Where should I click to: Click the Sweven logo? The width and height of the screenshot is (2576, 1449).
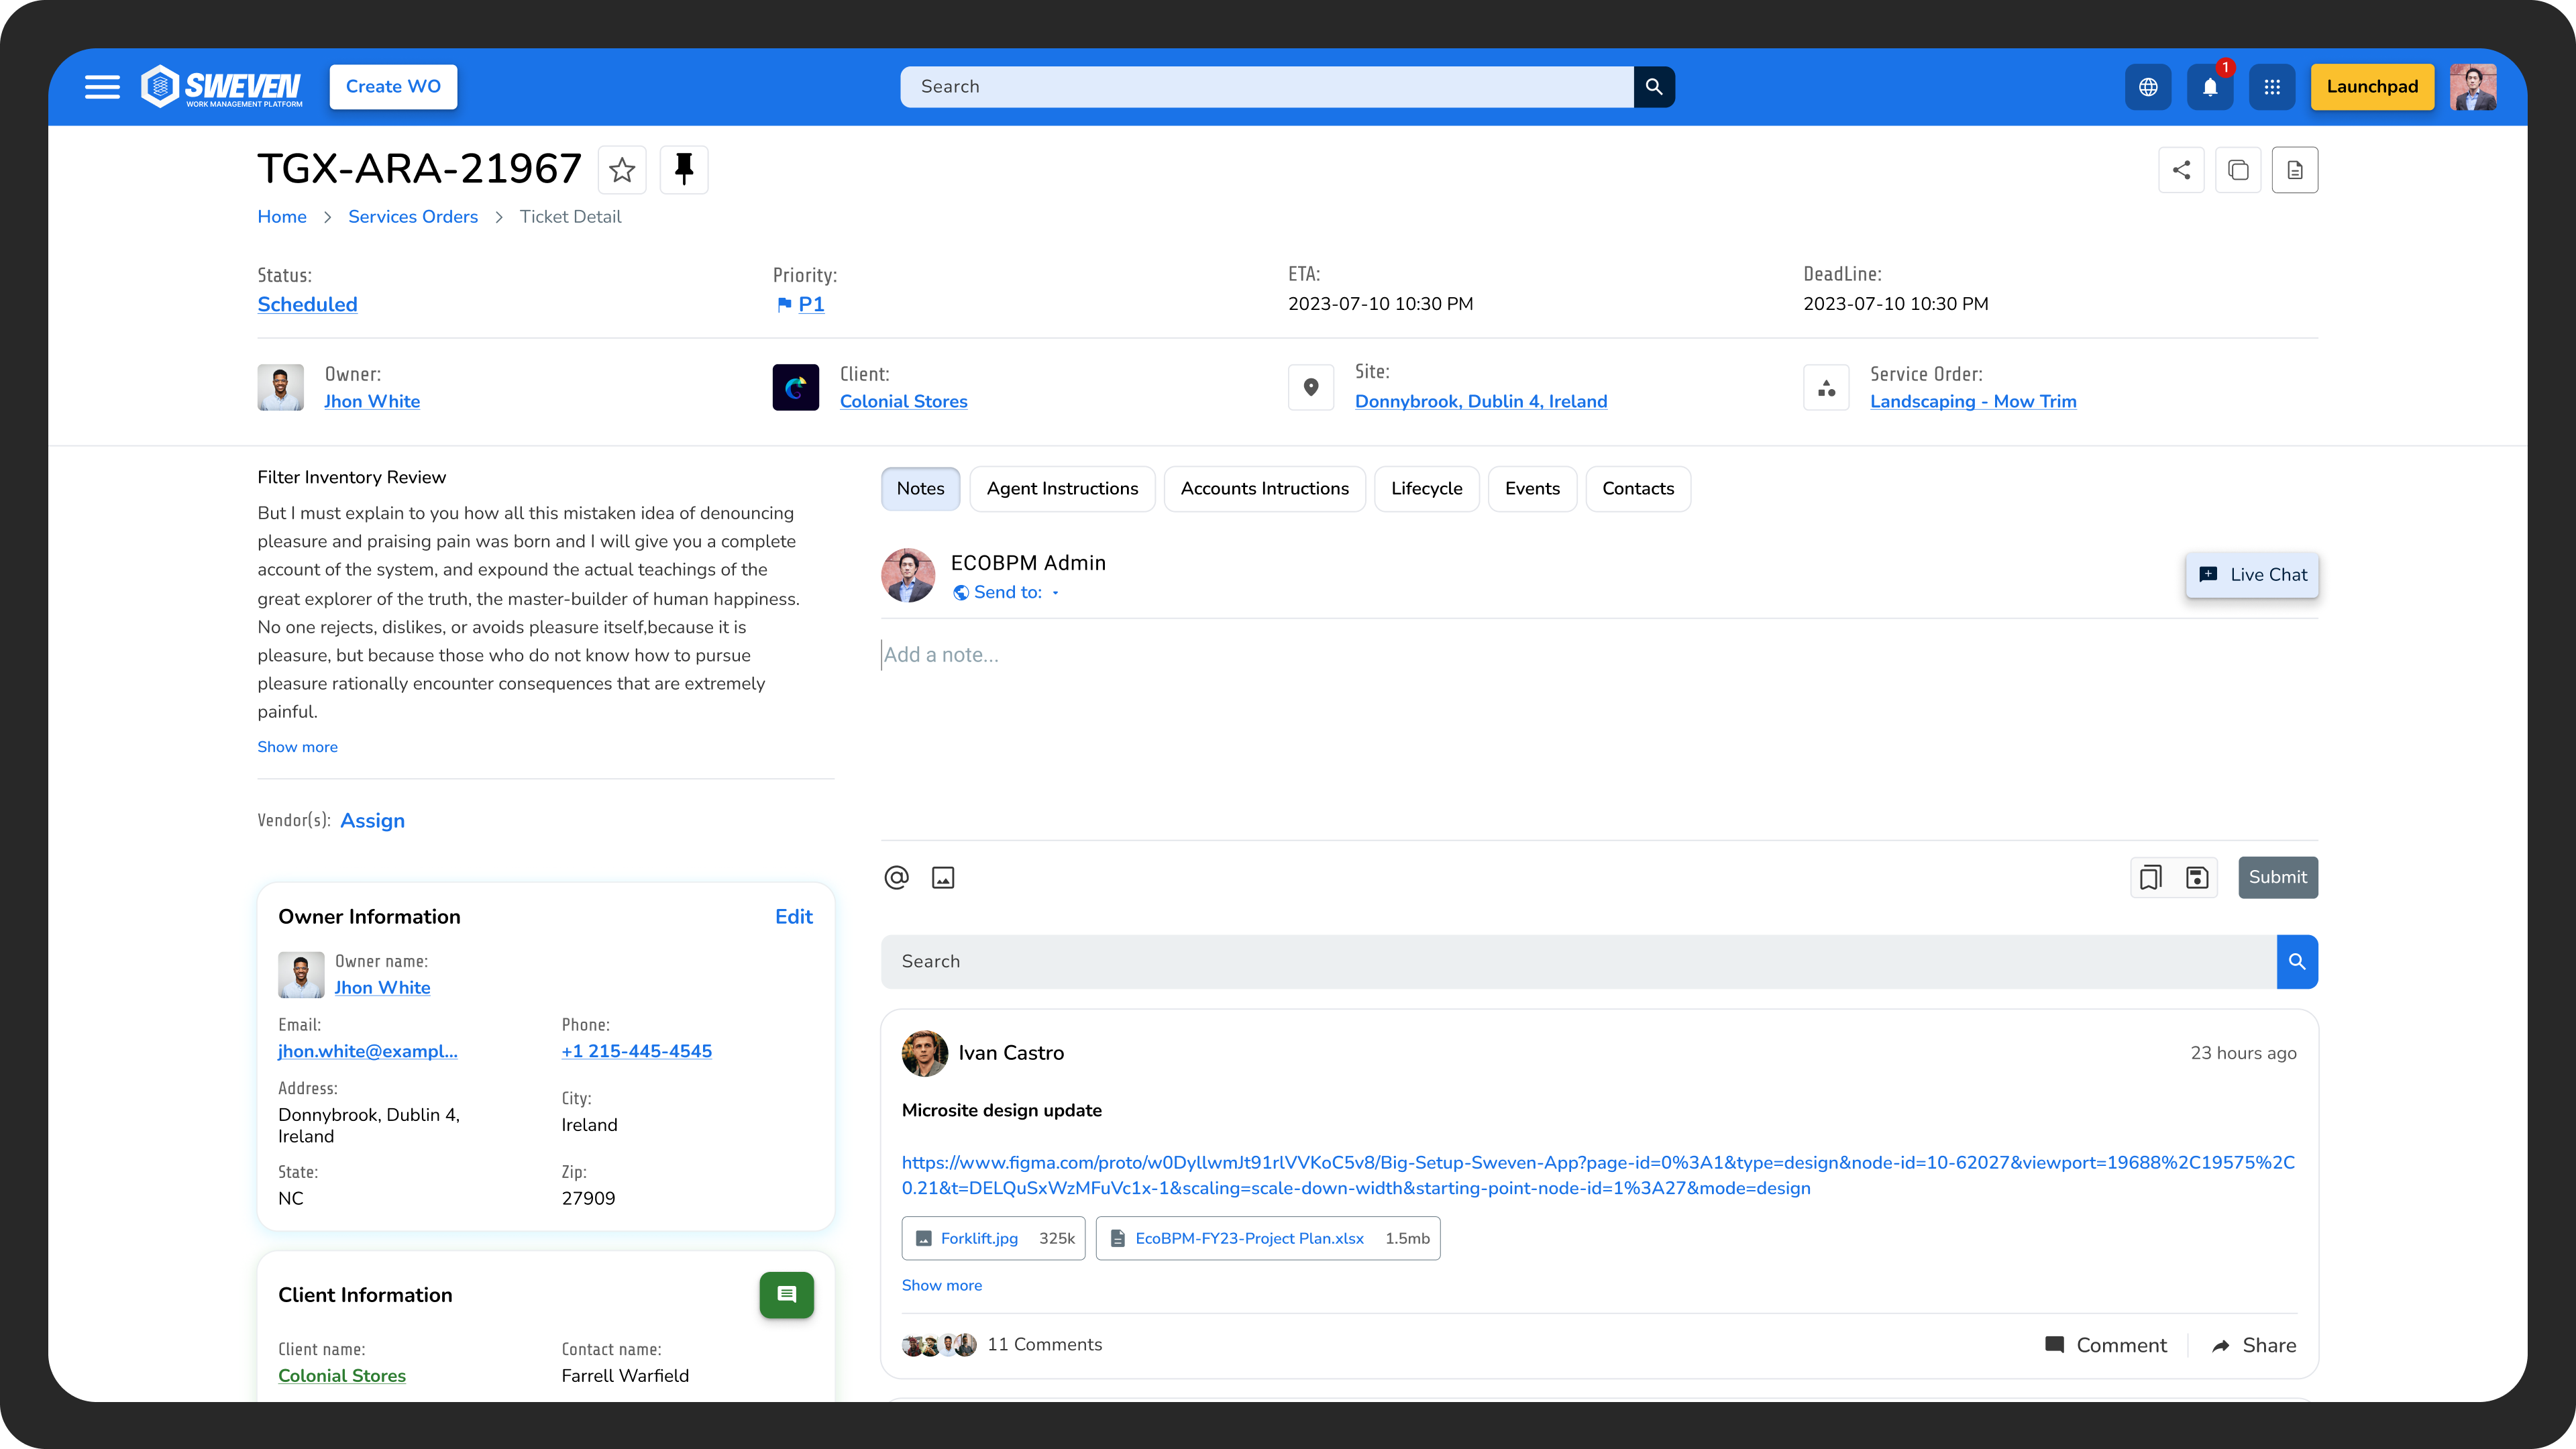[x=221, y=87]
